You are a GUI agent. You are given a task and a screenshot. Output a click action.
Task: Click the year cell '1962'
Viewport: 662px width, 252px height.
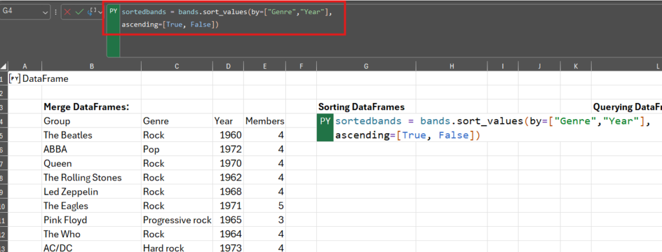pyautogui.click(x=228, y=177)
